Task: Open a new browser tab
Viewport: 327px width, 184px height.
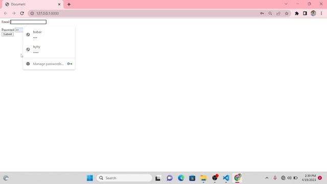Action: coord(69,5)
